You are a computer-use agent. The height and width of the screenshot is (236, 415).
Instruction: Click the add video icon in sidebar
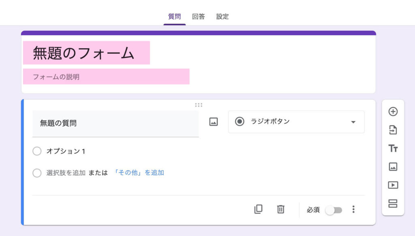(x=393, y=185)
